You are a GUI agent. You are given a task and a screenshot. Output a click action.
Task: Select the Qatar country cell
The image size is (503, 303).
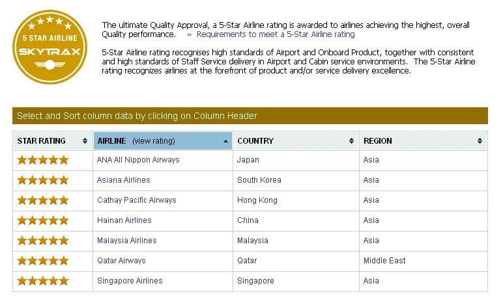coord(296,261)
